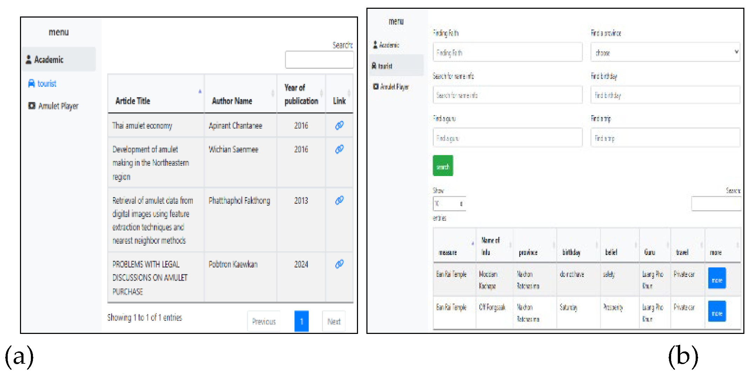Open link icon for Wichian Saenmee's article
The width and height of the screenshot is (750, 376).
click(x=339, y=149)
